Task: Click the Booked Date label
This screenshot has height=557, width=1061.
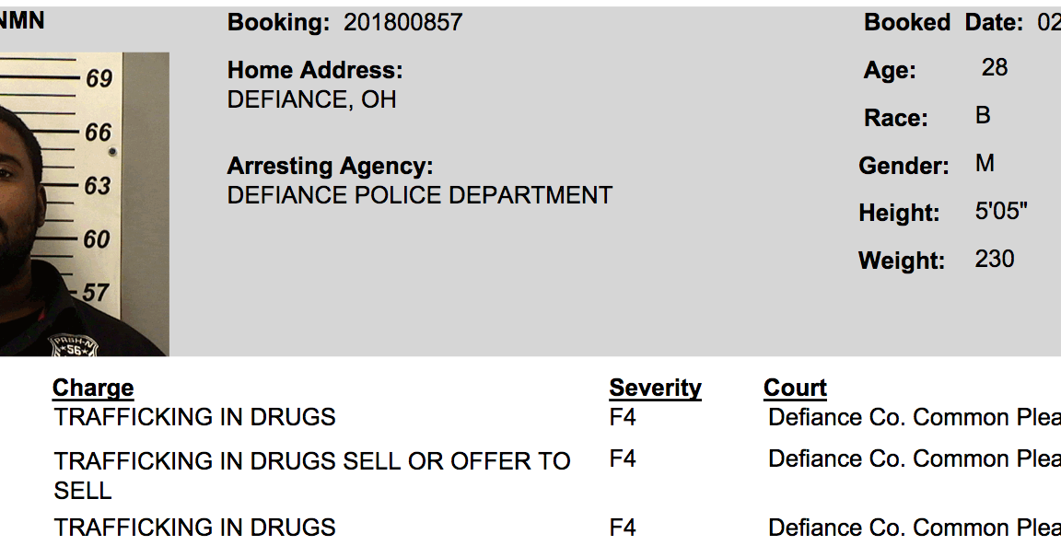Action: pos(943,23)
